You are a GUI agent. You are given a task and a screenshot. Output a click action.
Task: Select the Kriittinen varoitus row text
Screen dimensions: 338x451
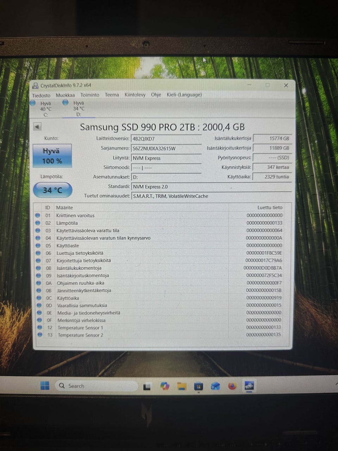(x=75, y=215)
